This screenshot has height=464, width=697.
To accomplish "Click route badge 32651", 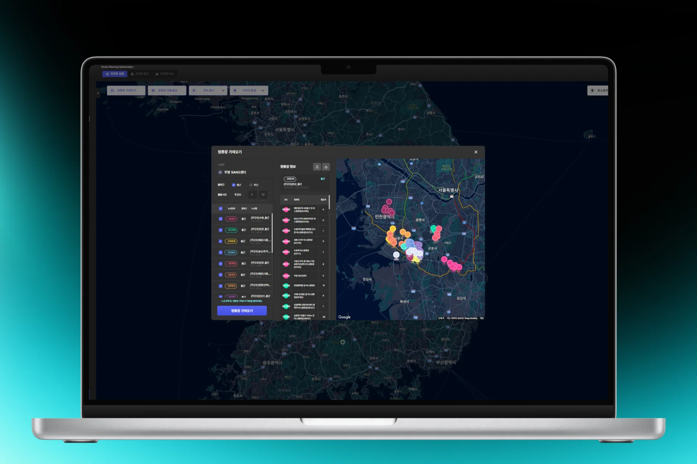I will coord(231,219).
